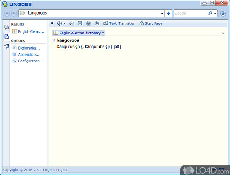Open the Configuration... option
Screen dimensions: 230x175
click(x=28, y=61)
